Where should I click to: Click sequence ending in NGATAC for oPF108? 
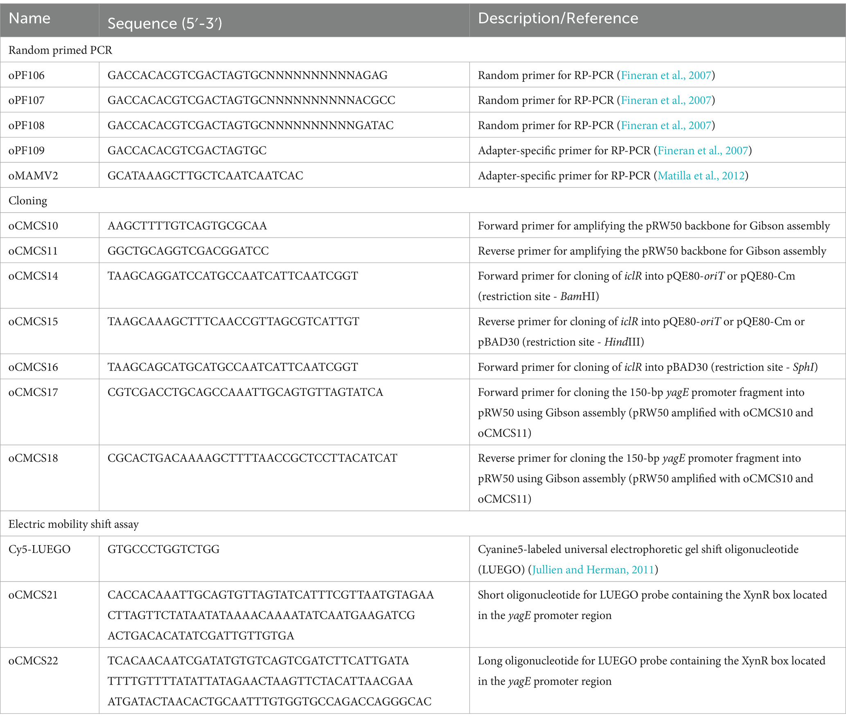click(250, 125)
